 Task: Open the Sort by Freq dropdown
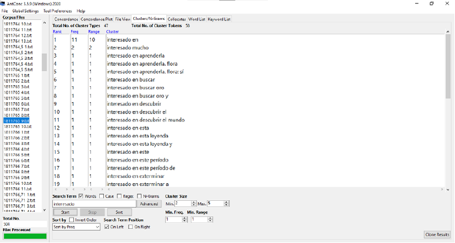point(75,227)
